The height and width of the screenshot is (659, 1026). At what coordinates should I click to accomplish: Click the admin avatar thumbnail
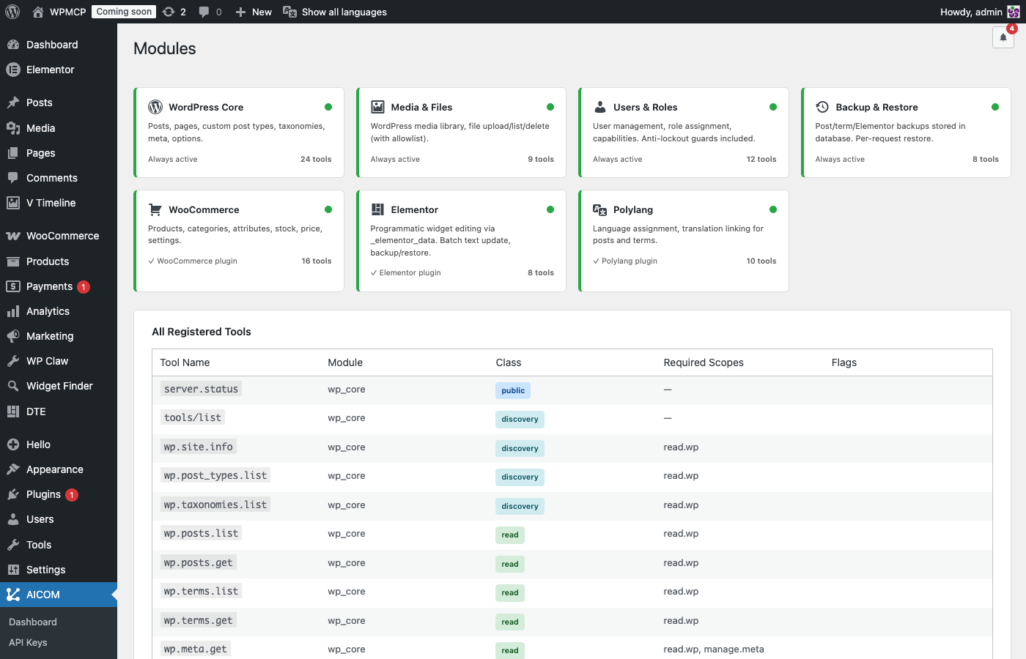[1015, 12]
